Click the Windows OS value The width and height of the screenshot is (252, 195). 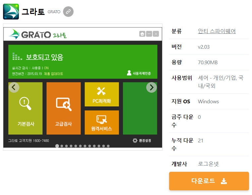[208, 101]
